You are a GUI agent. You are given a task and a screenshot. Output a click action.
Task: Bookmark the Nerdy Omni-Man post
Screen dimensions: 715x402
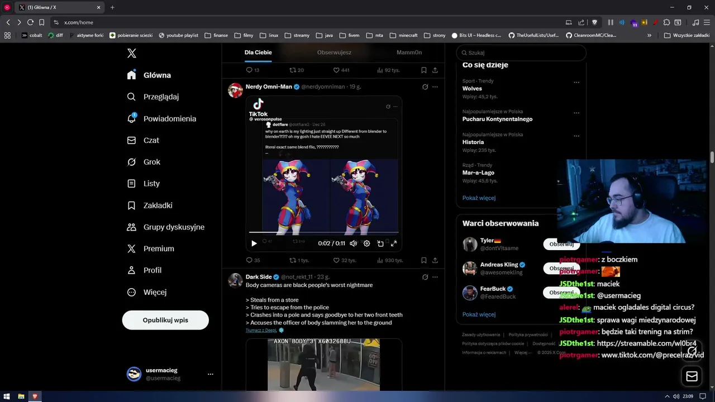(x=424, y=260)
